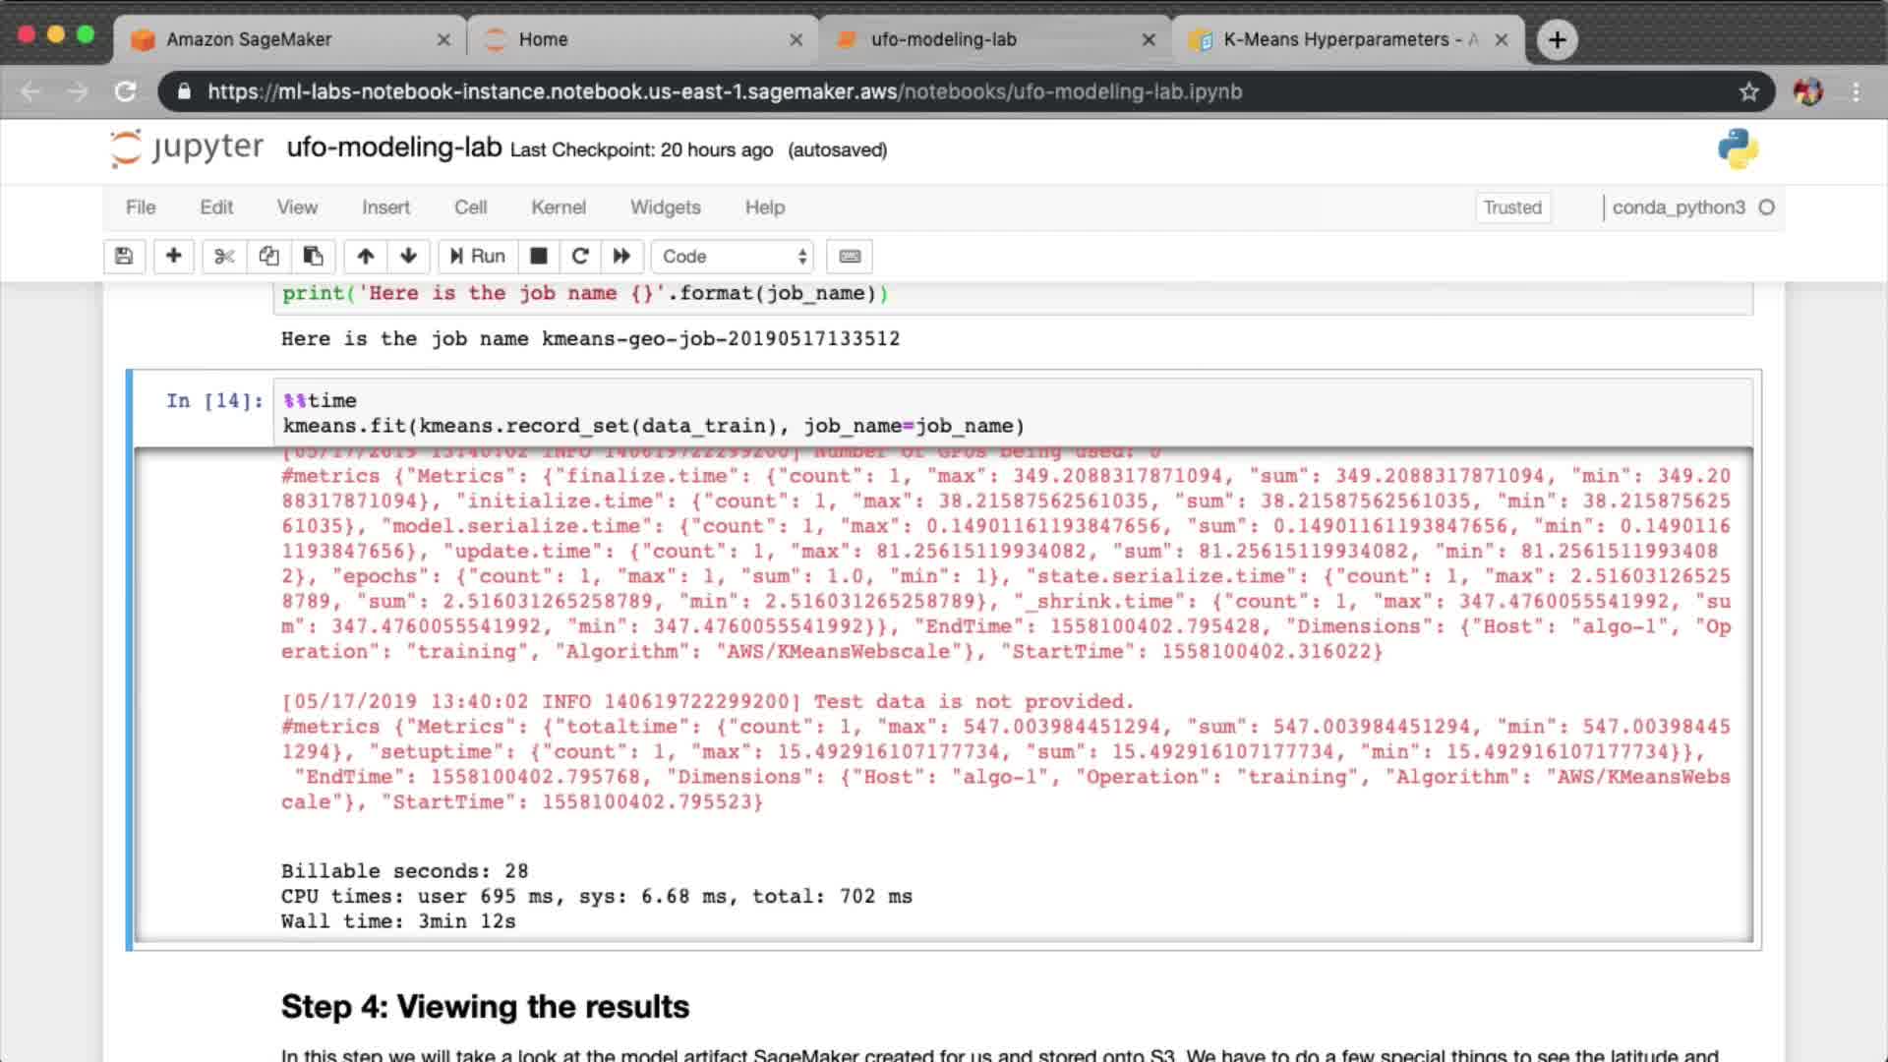Move selected cell up arrow
This screenshot has width=1888, height=1062.
pyautogui.click(x=366, y=257)
